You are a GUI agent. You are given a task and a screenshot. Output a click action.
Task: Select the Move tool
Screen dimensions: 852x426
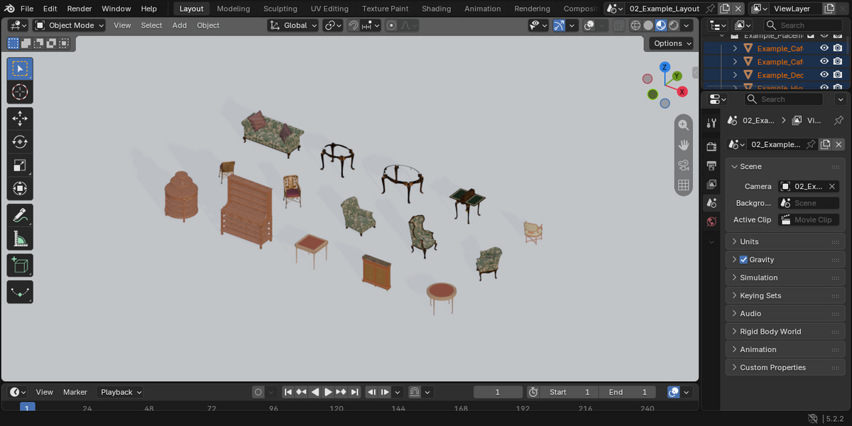(20, 119)
